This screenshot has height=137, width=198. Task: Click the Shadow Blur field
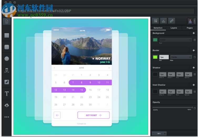180,75
